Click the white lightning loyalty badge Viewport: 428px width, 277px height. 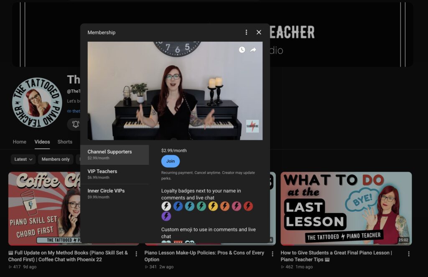166,206
